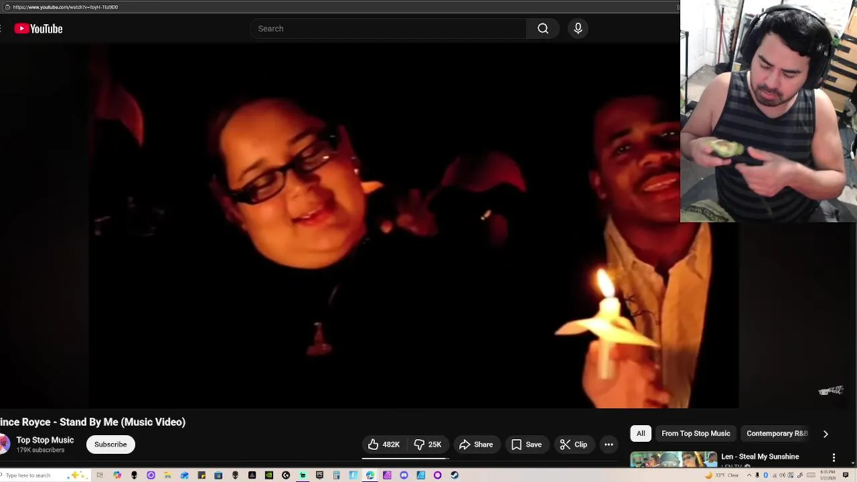Screen dimensions: 857x482
Task: Open Copilot from the taskbar
Action: pyautogui.click(x=117, y=475)
